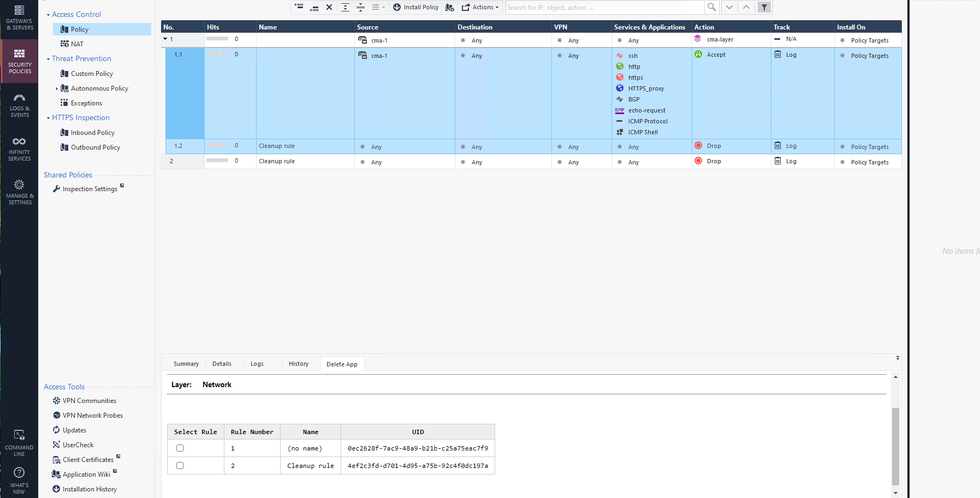This screenshot has width=980, height=498.
Task: Collapse the HTTPS Inspection tree section
Action: click(x=48, y=118)
